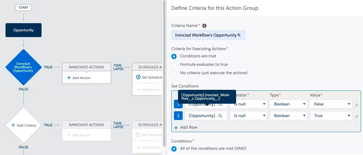
Task: Click the Add Criteria diamond node
Action: pyautogui.click(x=24, y=125)
